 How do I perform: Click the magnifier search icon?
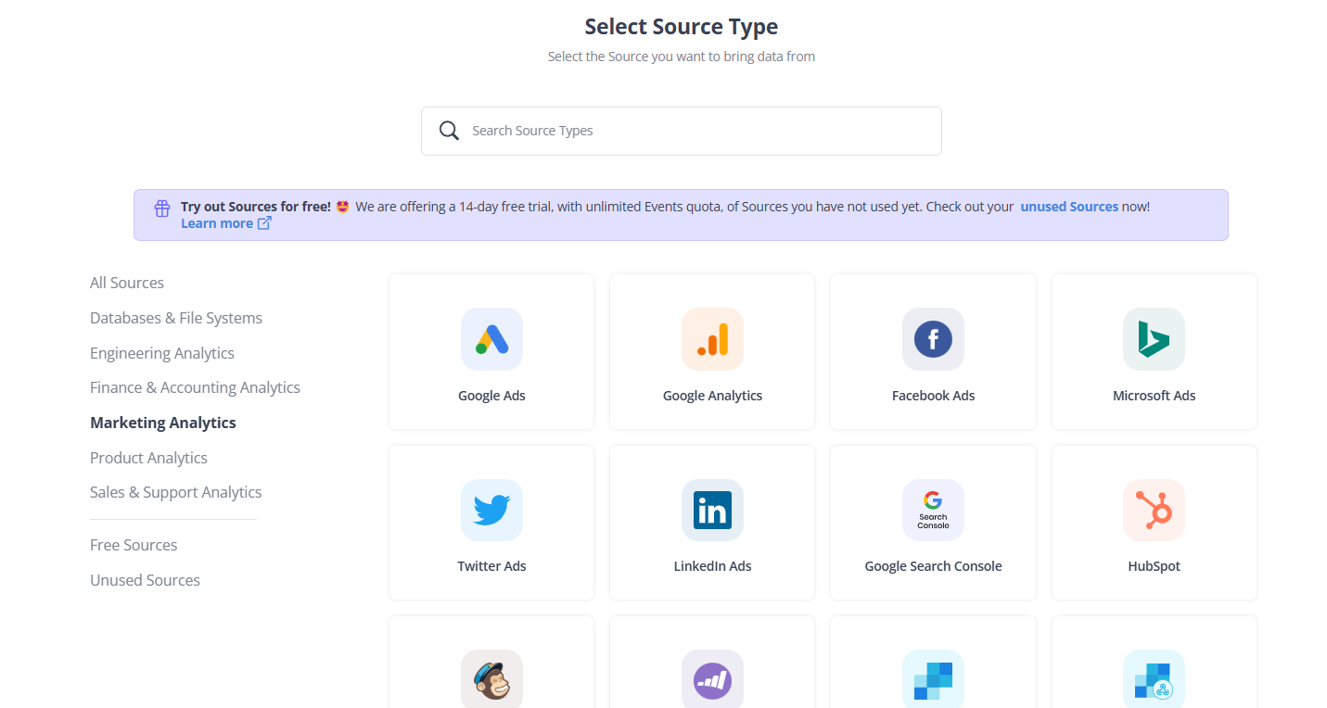449,131
